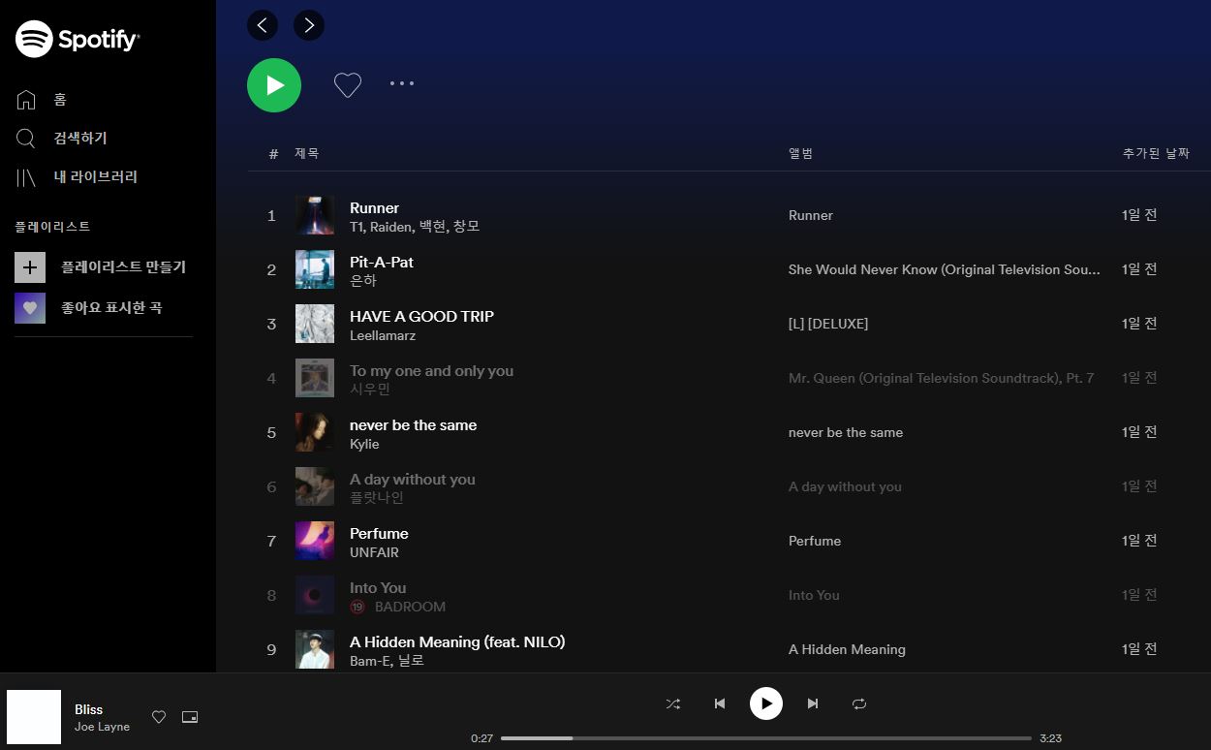Image resolution: width=1211 pixels, height=750 pixels.
Task: Open artist BADROOM
Action: (410, 607)
